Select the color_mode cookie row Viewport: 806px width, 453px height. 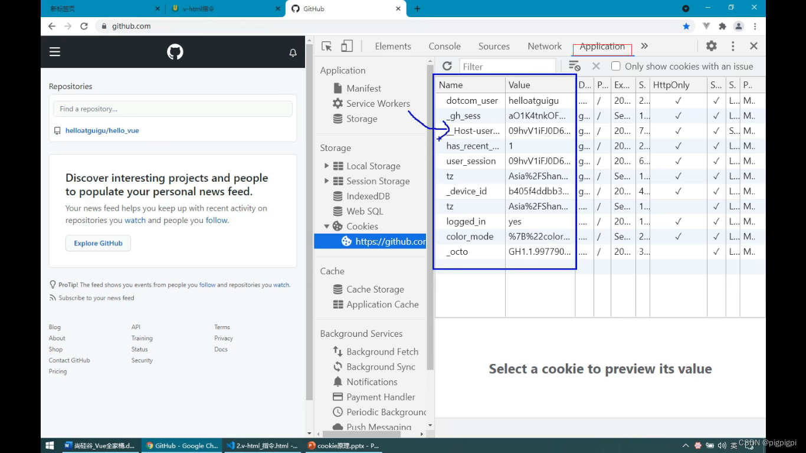click(600, 237)
